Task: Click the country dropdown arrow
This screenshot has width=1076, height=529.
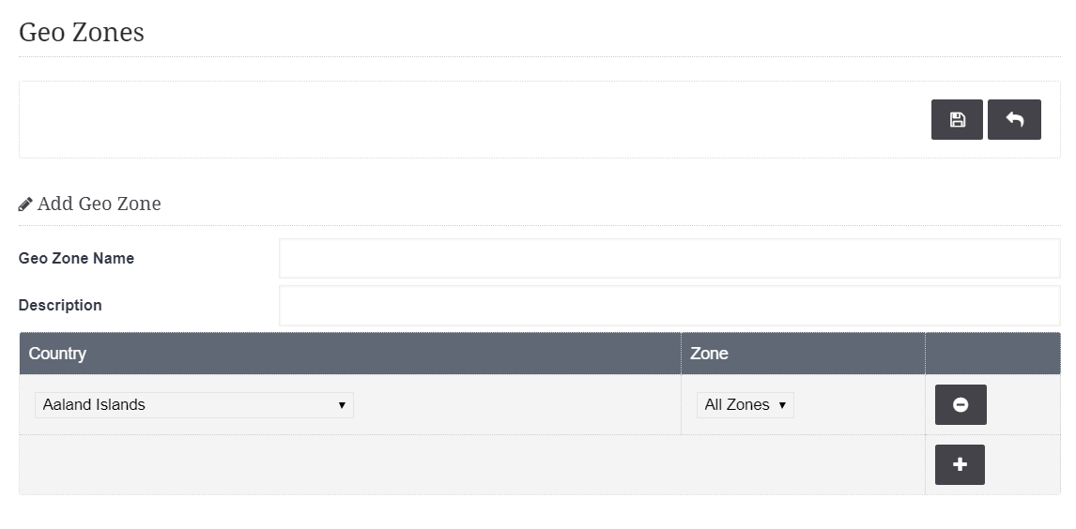Action: 342,405
